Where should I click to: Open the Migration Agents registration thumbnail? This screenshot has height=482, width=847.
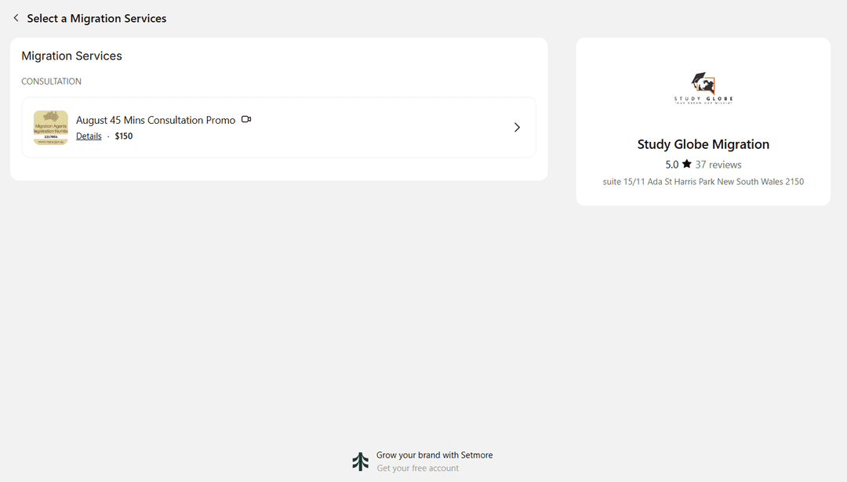[x=51, y=128]
